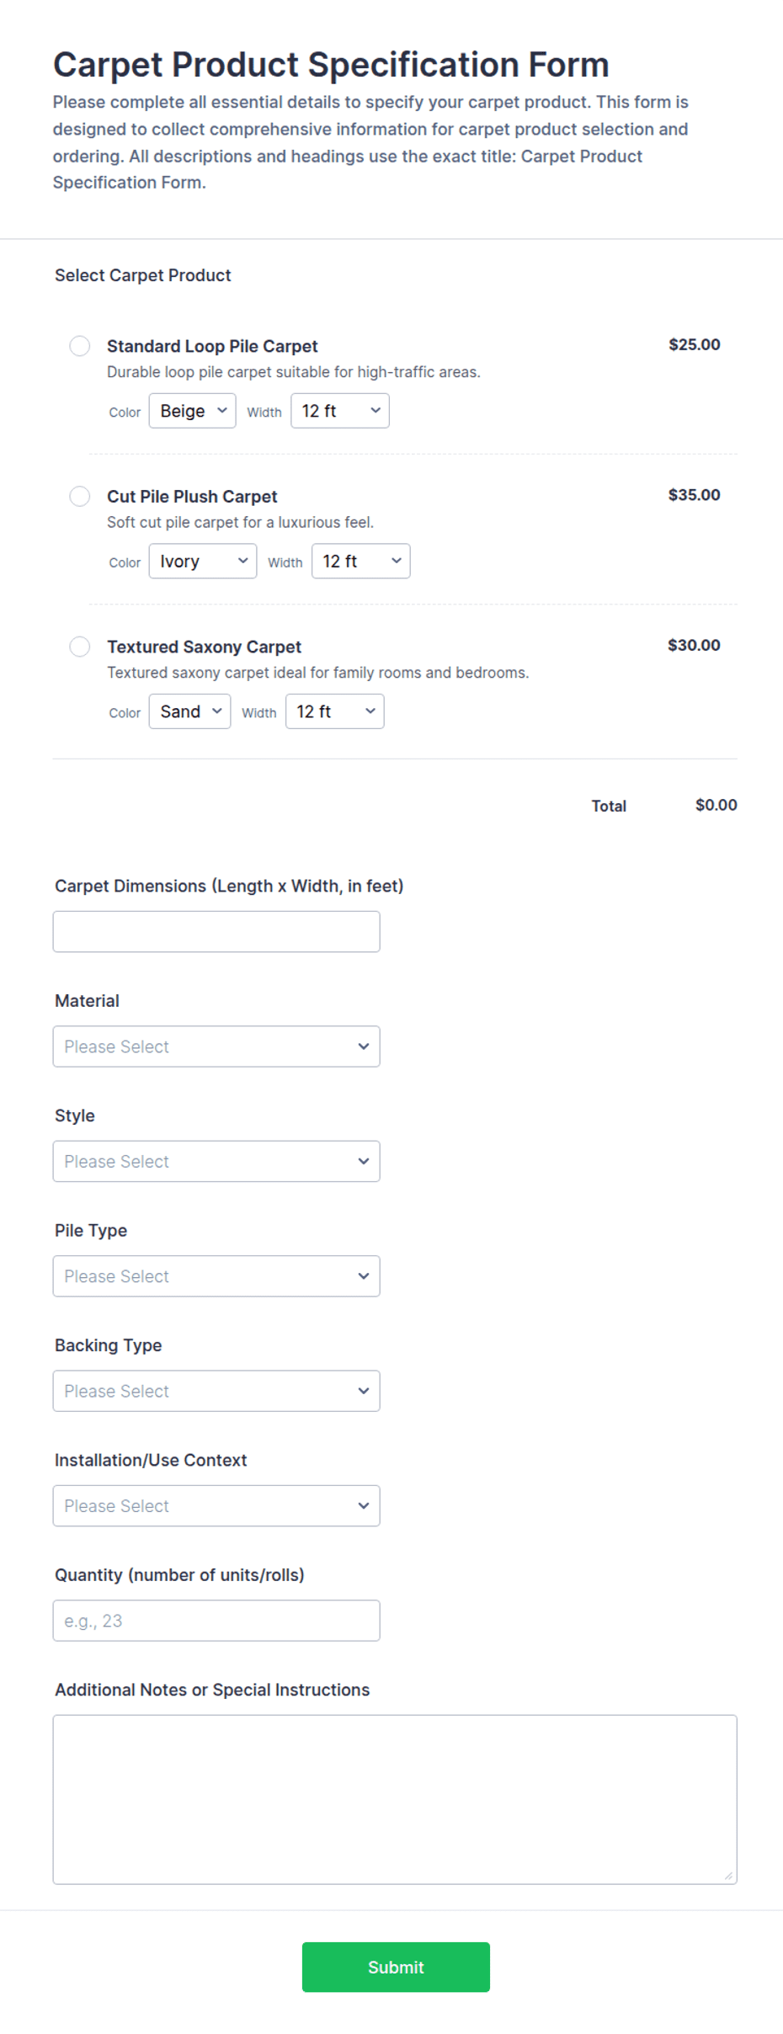This screenshot has height=2034, width=783.
Task: Open Sand color dropdown
Action: [189, 711]
